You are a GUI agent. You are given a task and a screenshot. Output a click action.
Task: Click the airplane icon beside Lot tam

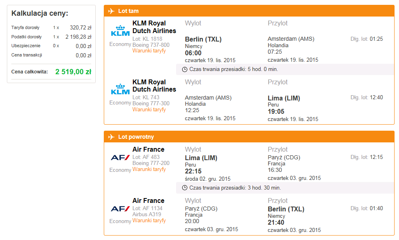click(x=111, y=11)
